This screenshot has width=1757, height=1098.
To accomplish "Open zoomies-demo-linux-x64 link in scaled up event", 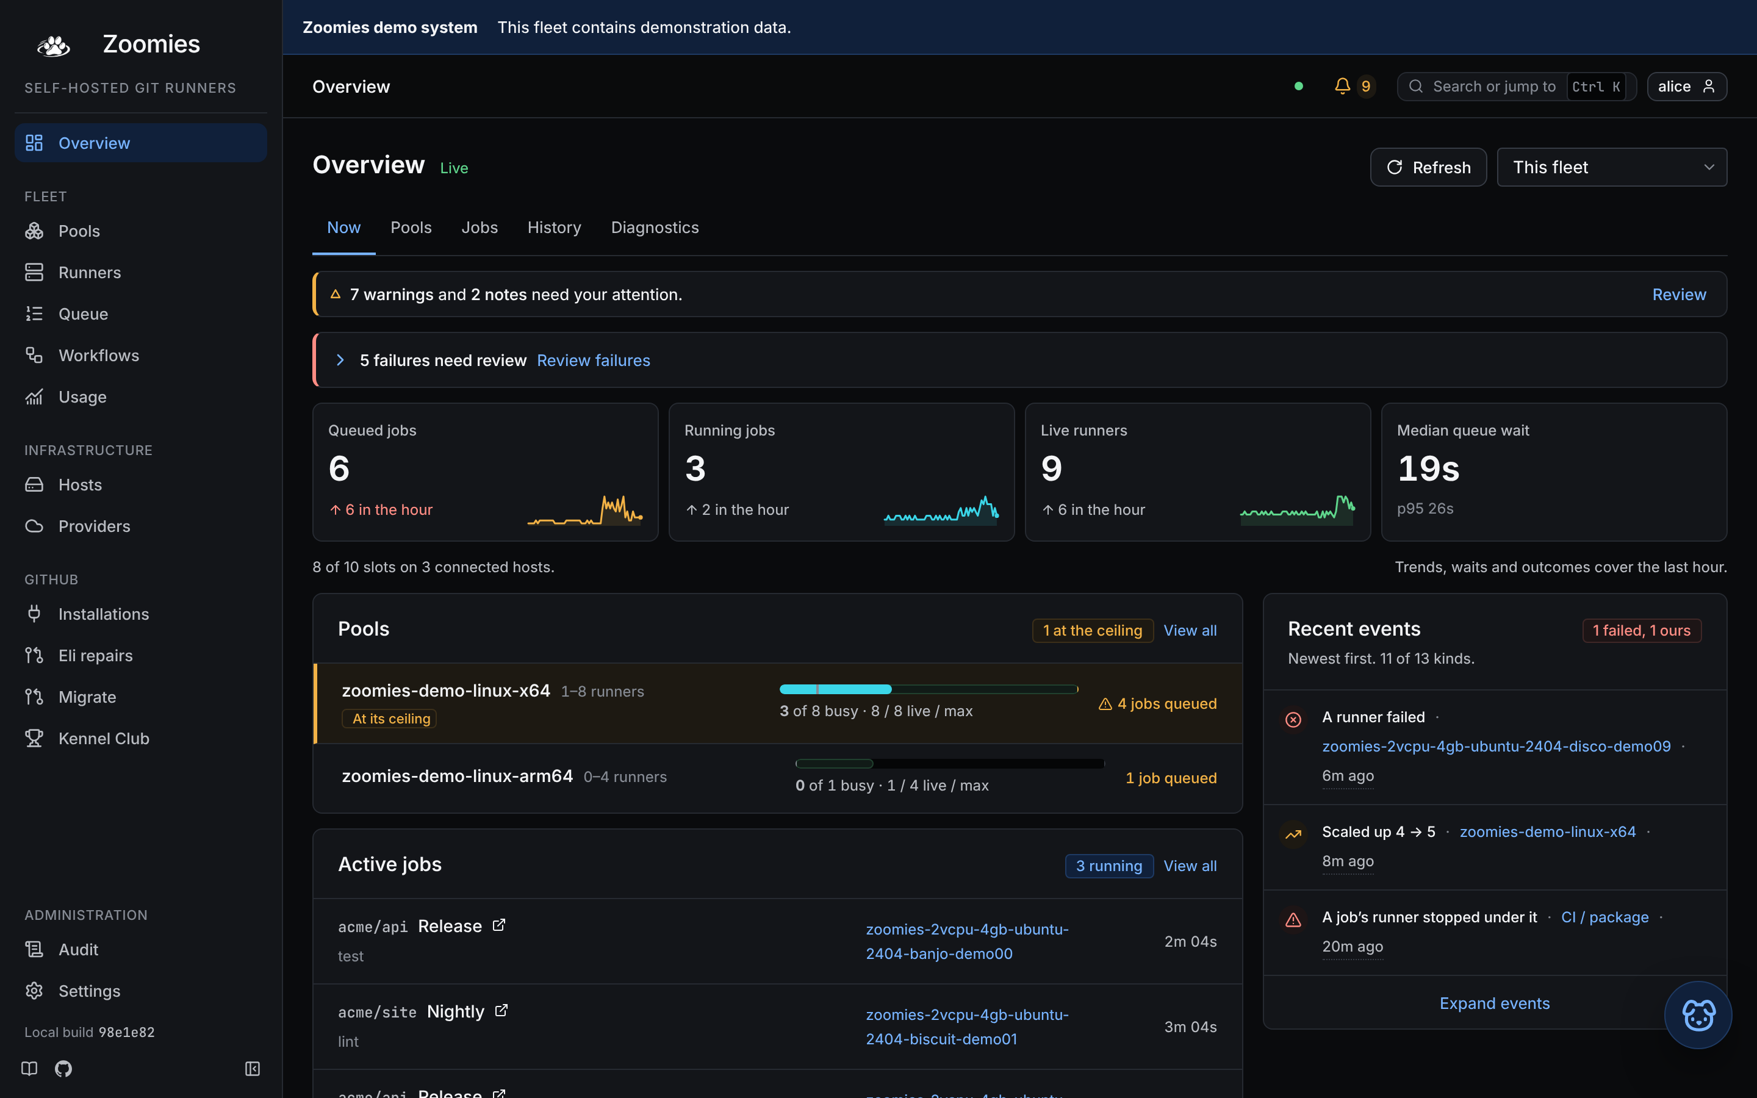I will [1548, 831].
